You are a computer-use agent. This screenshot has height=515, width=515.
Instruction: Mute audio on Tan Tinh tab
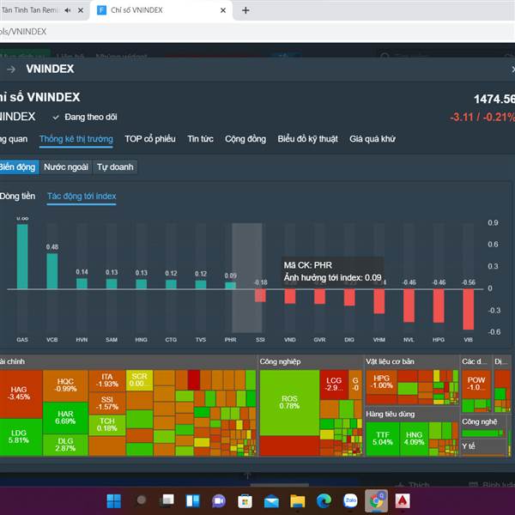(67, 10)
